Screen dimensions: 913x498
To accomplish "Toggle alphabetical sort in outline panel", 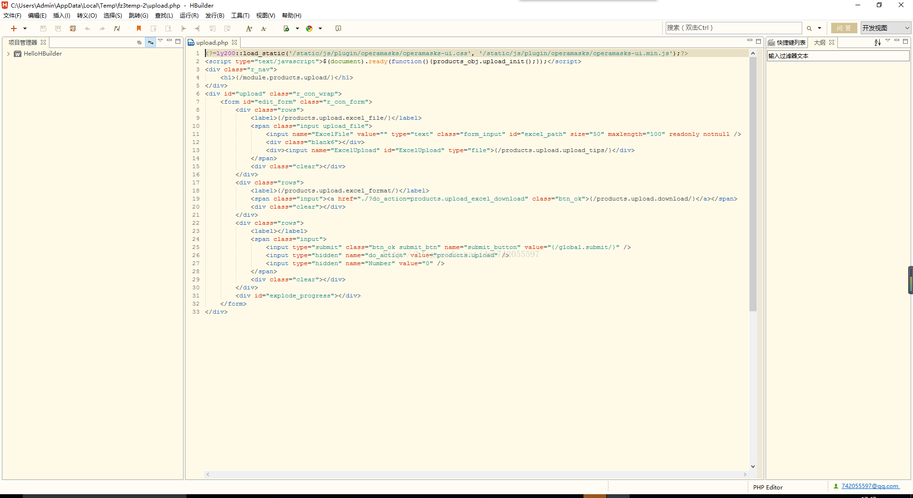I will tap(877, 42).
